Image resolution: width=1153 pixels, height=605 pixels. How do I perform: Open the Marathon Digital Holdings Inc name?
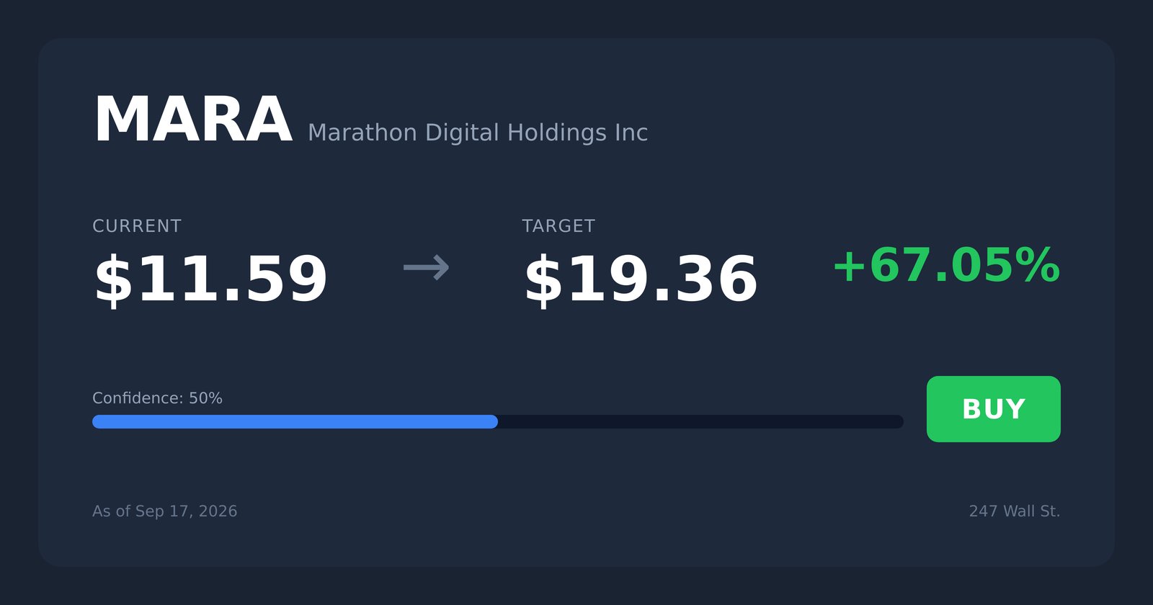click(x=478, y=133)
